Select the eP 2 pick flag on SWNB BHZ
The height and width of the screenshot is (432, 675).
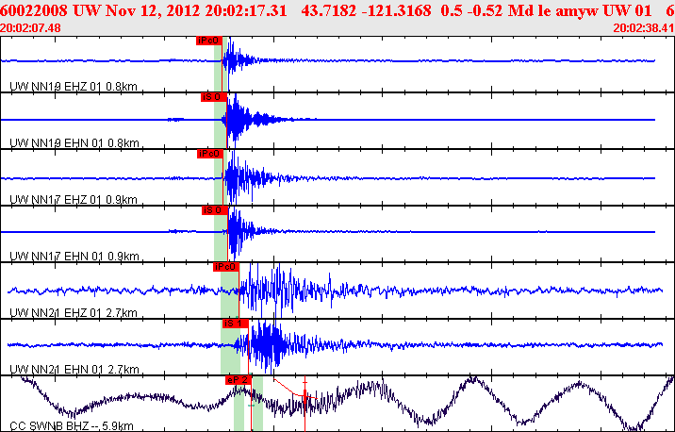[x=239, y=380]
